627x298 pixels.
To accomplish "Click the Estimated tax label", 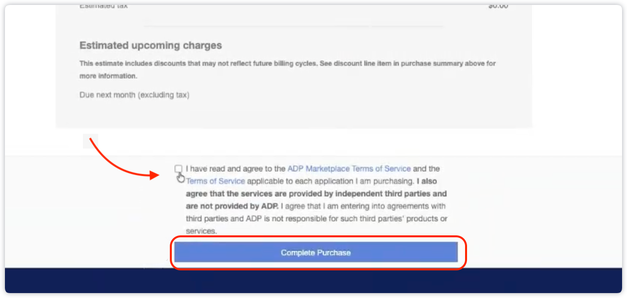I will click(x=103, y=6).
